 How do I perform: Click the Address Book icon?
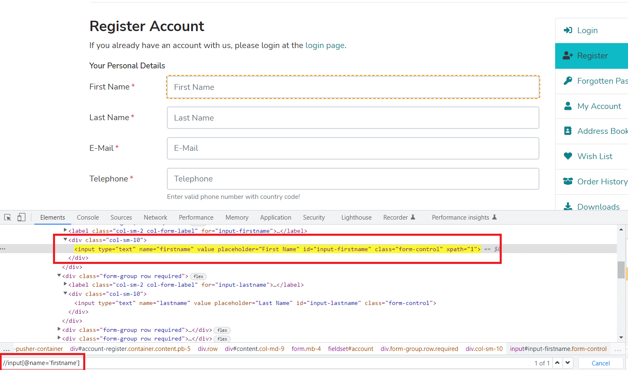click(568, 131)
